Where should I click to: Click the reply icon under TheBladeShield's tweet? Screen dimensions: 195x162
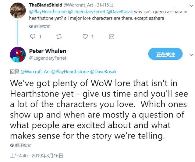tap(33, 37)
